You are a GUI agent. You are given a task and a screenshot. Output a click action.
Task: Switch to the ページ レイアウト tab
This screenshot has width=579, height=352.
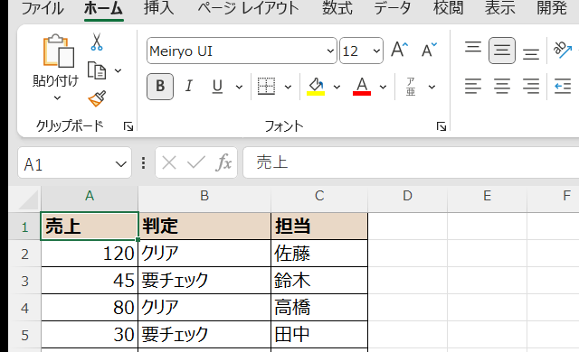(248, 8)
